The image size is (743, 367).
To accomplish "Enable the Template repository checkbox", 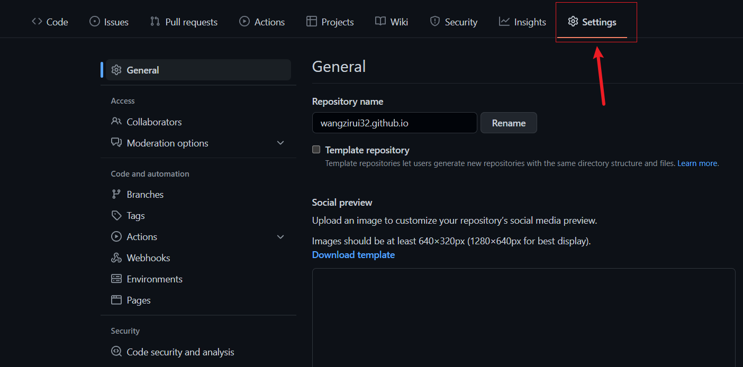I will (x=316, y=150).
